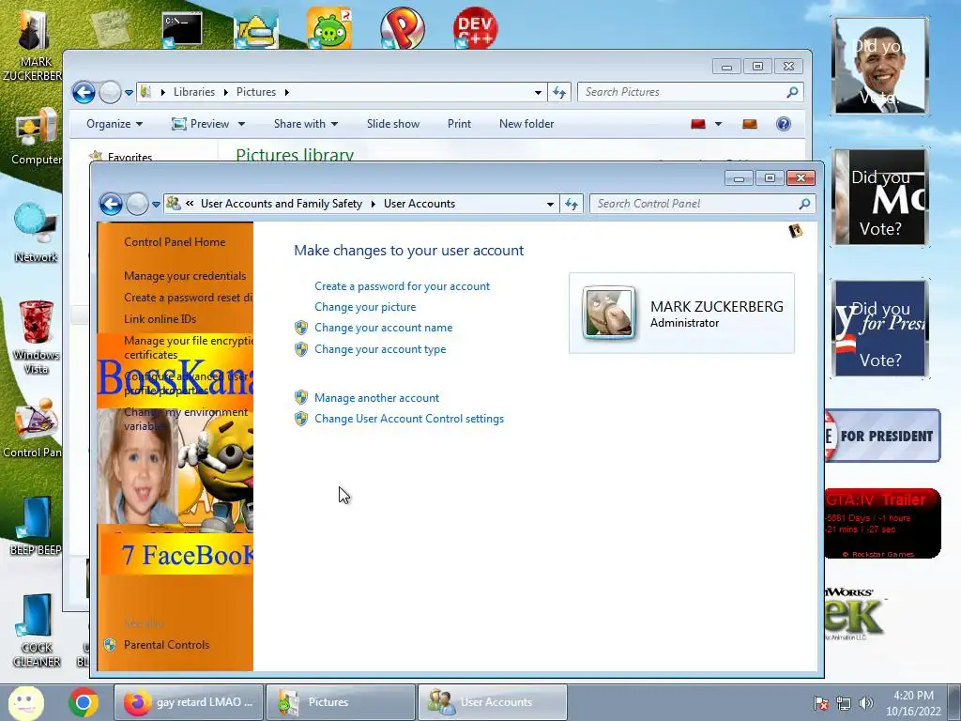Refresh the User Accounts address bar
Screen dimensions: 961x721
click(x=572, y=204)
